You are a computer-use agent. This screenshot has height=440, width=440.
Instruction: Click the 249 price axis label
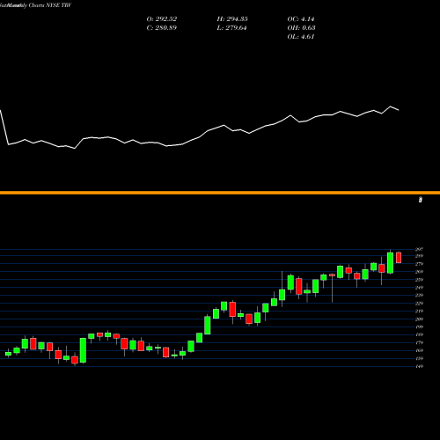point(419,288)
